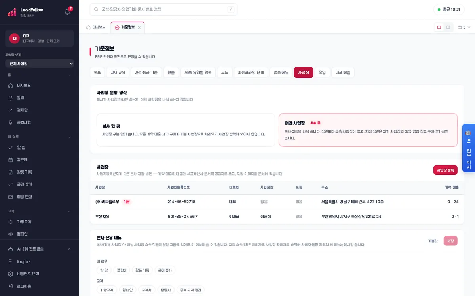The width and height of the screenshot is (475, 296).
Task: Select the 파이프라인 단계 category tab
Action: click(x=251, y=72)
